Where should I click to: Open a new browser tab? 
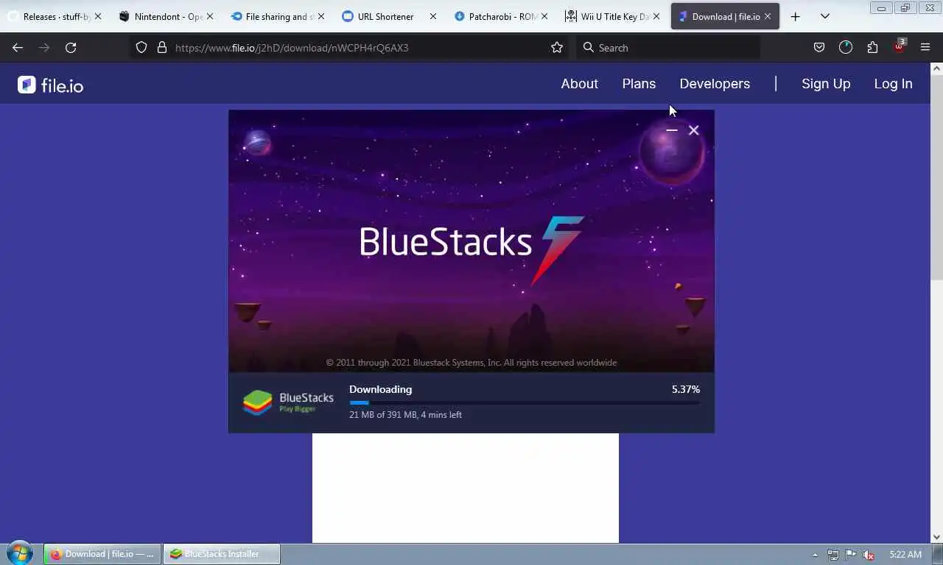tap(795, 16)
